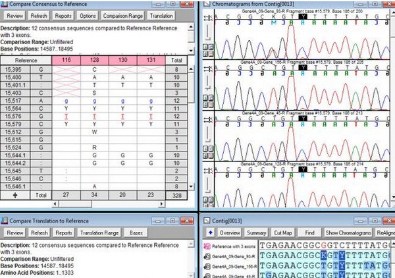This screenshot has width=395, height=278.
Task: Open the Cut Map view
Action: tap(283, 233)
